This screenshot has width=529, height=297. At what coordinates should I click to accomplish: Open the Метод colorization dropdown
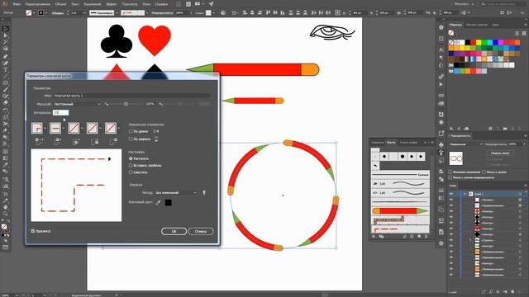(x=176, y=192)
